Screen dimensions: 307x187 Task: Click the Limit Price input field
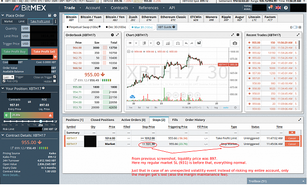(x=44, y=36)
